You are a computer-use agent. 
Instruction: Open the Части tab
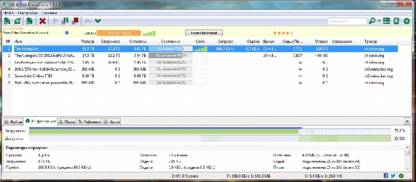coord(112,122)
